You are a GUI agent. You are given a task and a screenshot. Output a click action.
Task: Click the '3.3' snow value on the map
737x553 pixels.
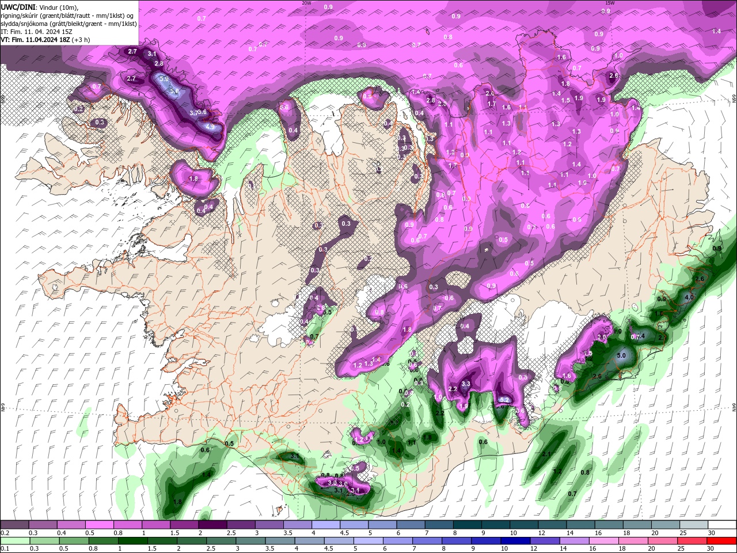pos(466,384)
